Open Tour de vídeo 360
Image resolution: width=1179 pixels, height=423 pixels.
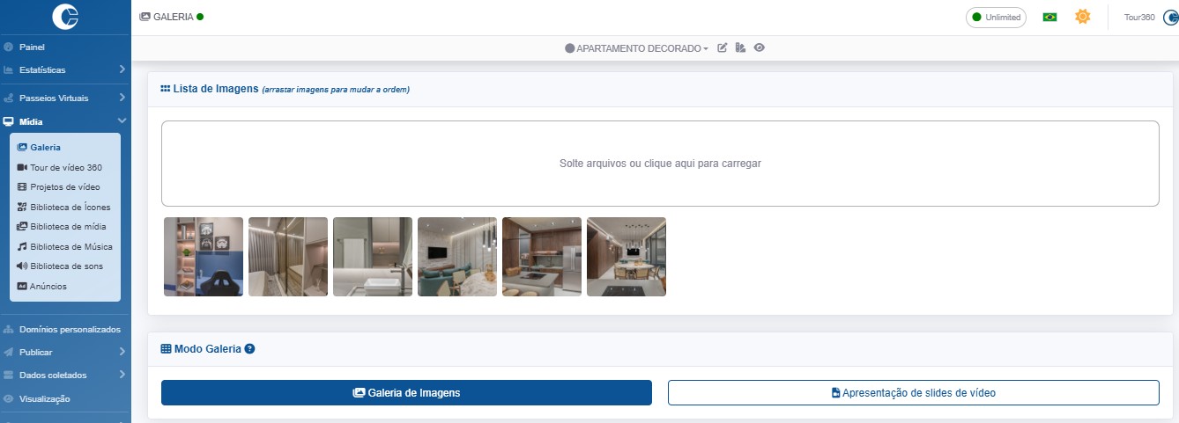(65, 167)
